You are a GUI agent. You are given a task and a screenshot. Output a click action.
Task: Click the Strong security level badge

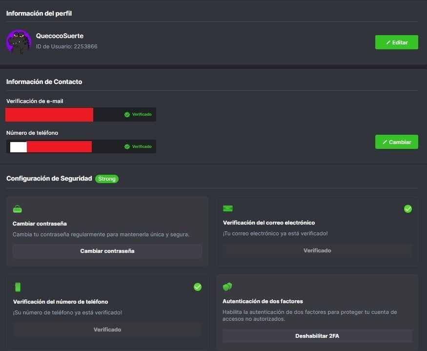coord(107,179)
